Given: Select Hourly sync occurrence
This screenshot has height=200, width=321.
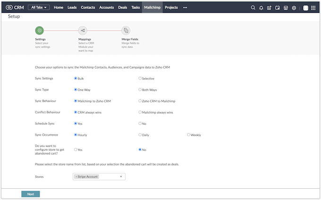Looking at the screenshot, I should point(76,135).
